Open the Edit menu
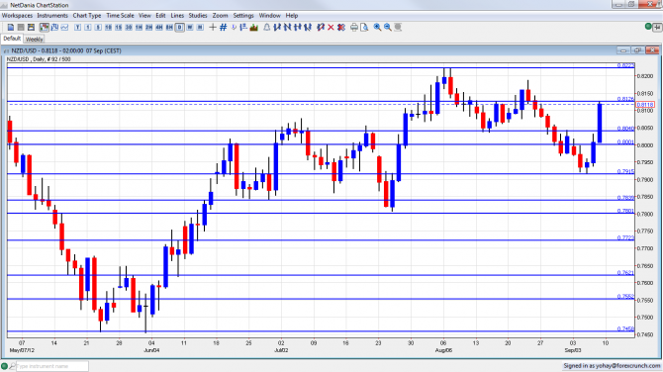The width and height of the screenshot is (663, 372). pyautogui.click(x=160, y=16)
